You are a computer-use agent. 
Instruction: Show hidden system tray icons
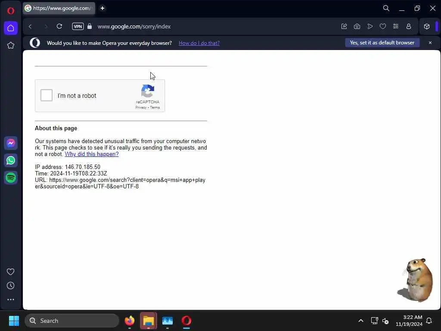361,321
